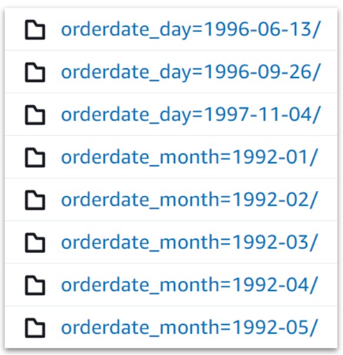Click folder icon for orderdate_month=1992-01
This screenshot has height=355, width=343.
pyautogui.click(x=35, y=158)
